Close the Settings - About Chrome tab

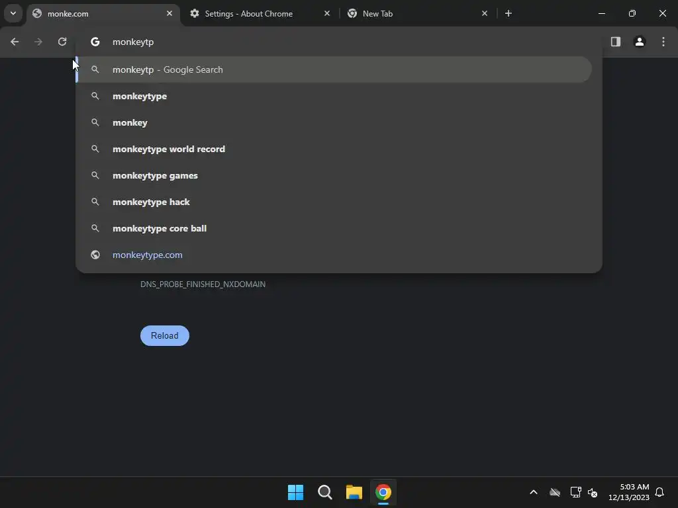(x=327, y=13)
